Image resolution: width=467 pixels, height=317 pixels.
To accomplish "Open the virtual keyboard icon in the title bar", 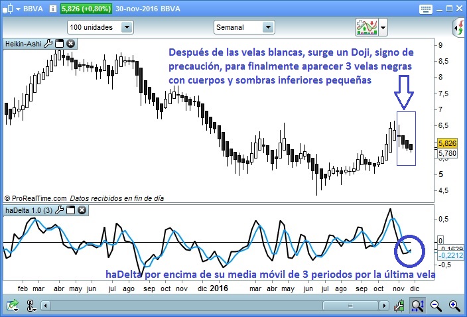I will pos(425,9).
